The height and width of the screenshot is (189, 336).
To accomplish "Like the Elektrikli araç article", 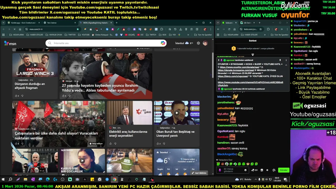I will point(111,144).
